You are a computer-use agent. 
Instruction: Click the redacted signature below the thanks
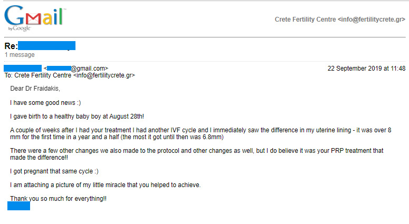point(18,206)
